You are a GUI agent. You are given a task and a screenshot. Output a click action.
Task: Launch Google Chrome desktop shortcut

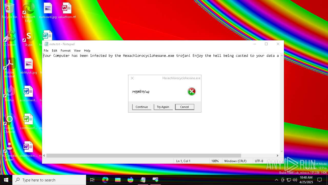[9, 123]
